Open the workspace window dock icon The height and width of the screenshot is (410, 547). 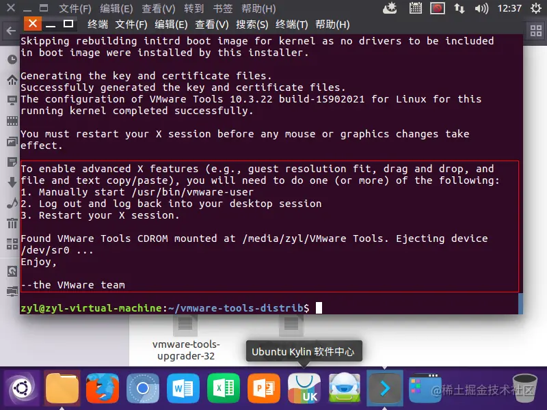click(425, 388)
